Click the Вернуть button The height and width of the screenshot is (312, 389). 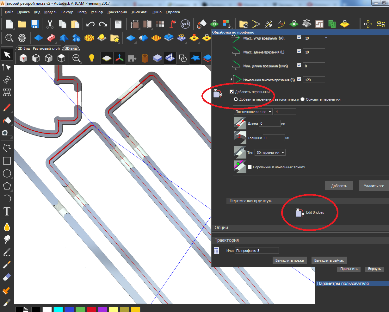pos(374,269)
